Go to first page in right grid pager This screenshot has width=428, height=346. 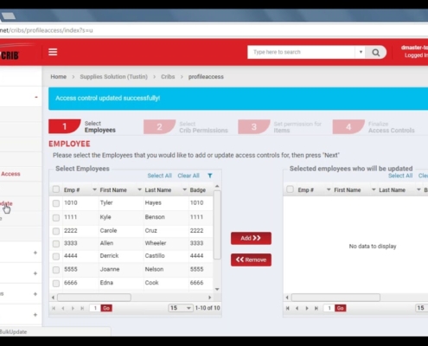[288, 308]
